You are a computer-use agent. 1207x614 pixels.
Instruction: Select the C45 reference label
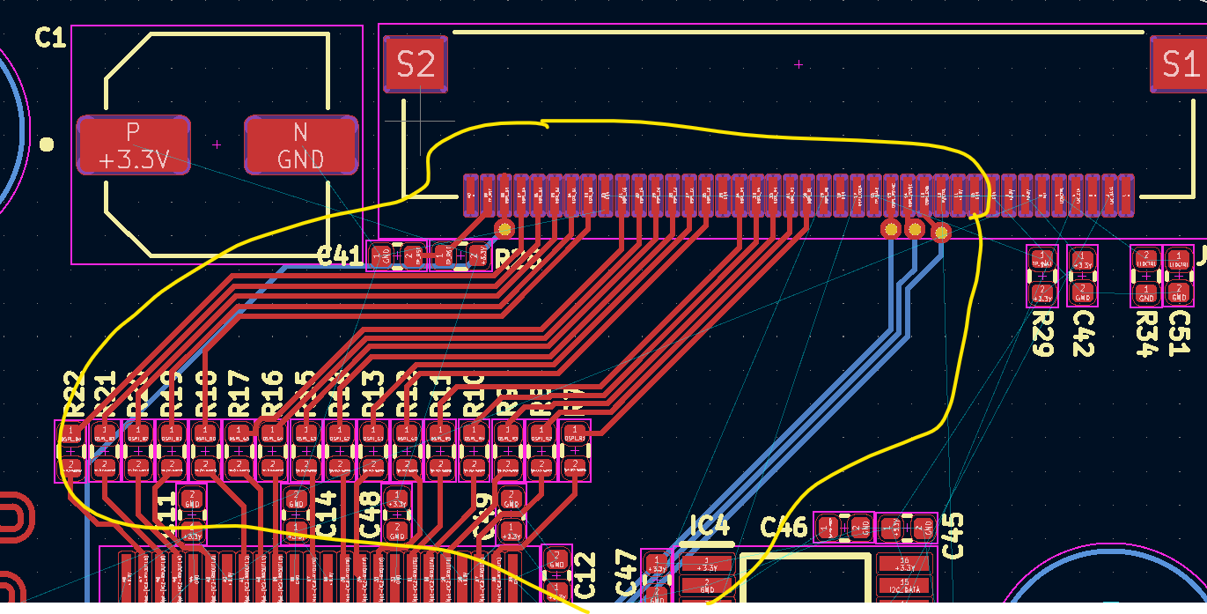point(953,536)
